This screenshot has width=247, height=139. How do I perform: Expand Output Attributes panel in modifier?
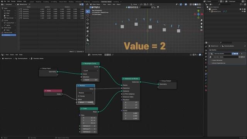point(217,60)
